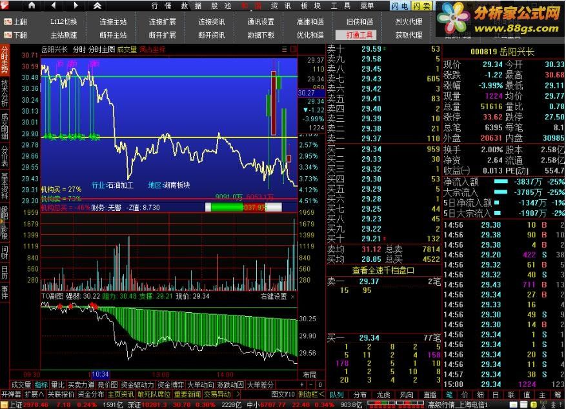This screenshot has width=566, height=409.
Task: Click the minus zoom button
Action: click(311, 385)
